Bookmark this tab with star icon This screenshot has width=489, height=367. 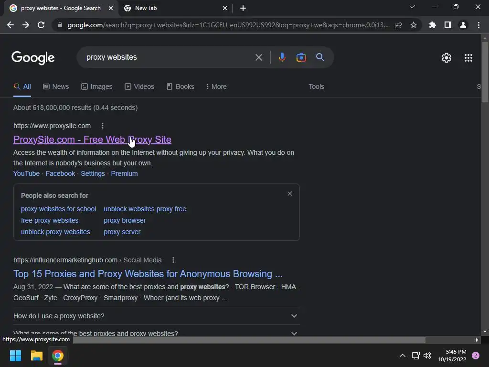point(414,25)
